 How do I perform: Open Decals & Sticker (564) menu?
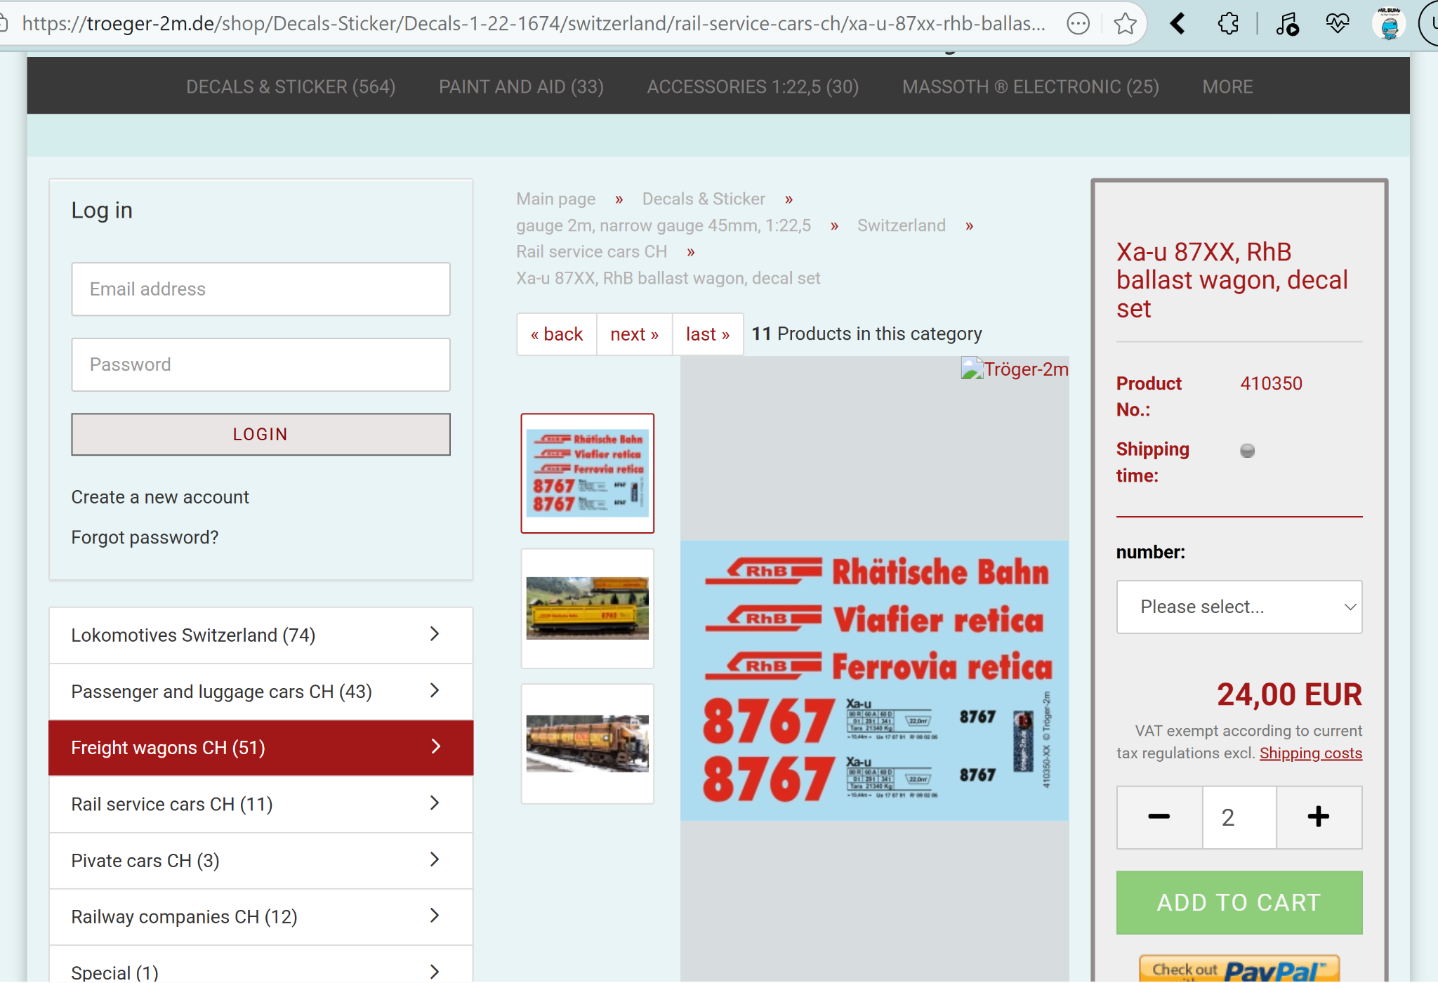tap(291, 86)
